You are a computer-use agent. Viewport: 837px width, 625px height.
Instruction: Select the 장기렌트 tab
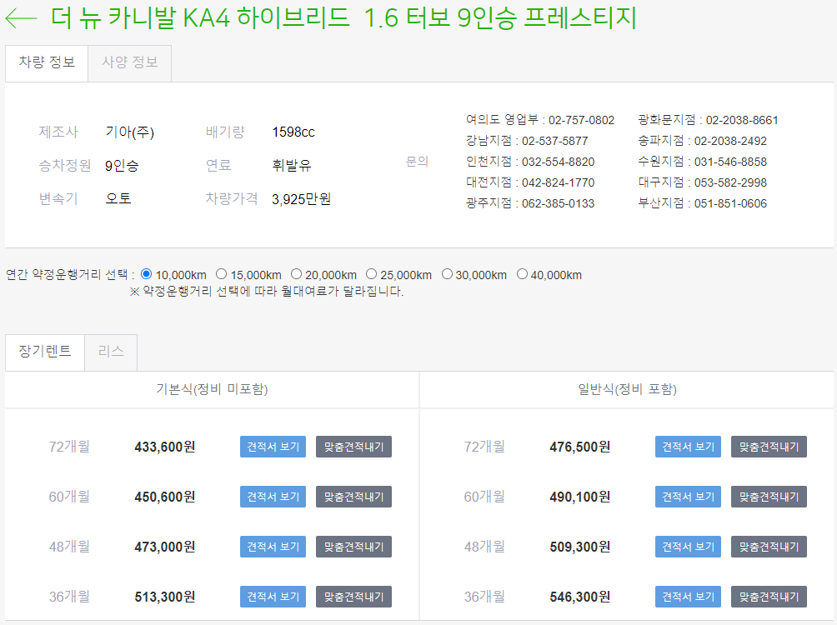pos(45,352)
